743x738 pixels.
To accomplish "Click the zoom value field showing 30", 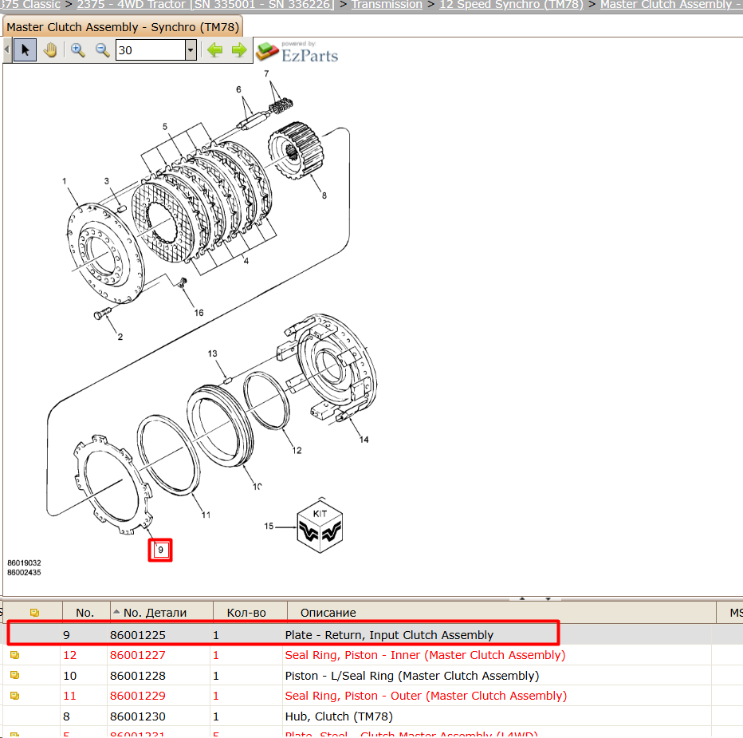I will click(150, 49).
